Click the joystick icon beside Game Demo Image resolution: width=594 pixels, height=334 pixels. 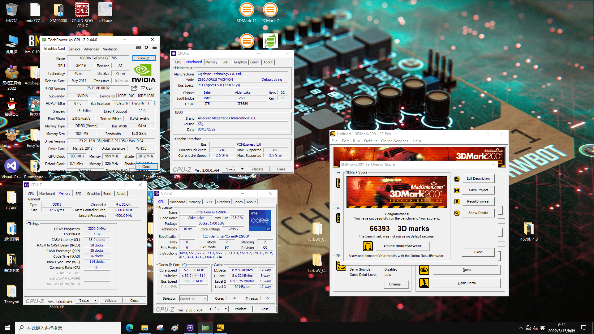[424, 283]
